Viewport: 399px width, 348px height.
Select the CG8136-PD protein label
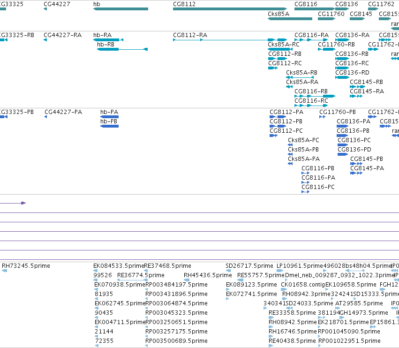(x=354, y=150)
